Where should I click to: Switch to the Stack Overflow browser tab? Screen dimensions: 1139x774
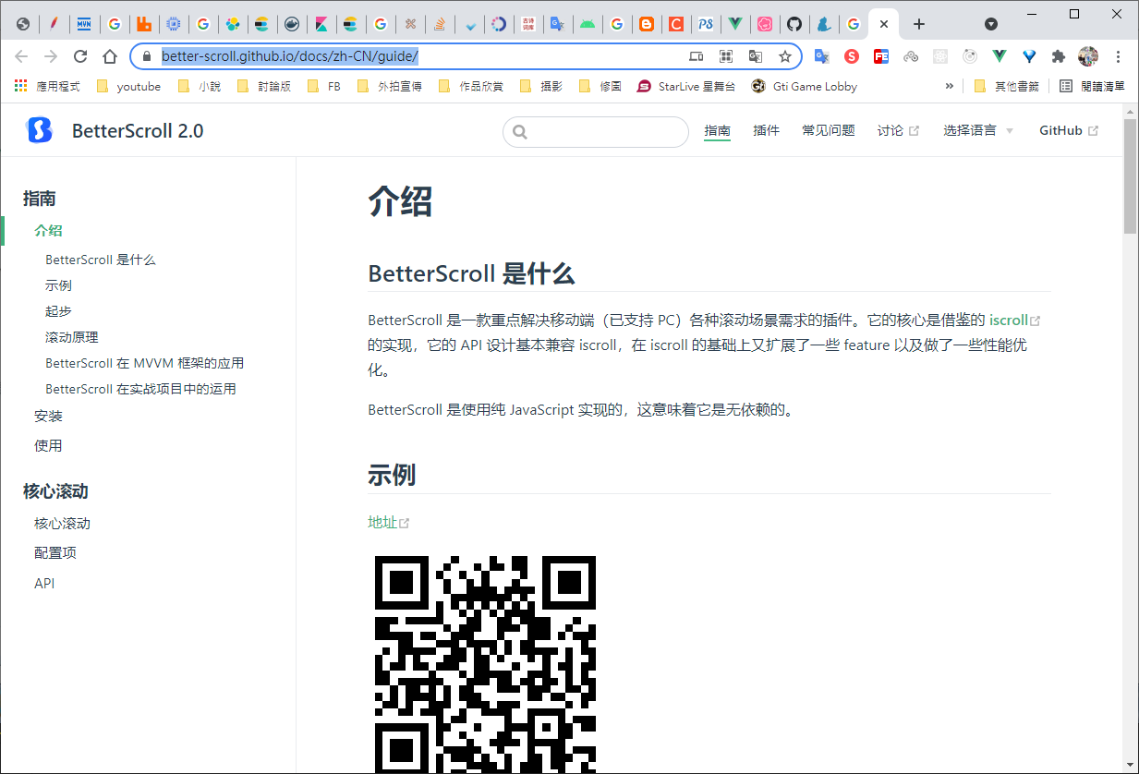pos(440,24)
